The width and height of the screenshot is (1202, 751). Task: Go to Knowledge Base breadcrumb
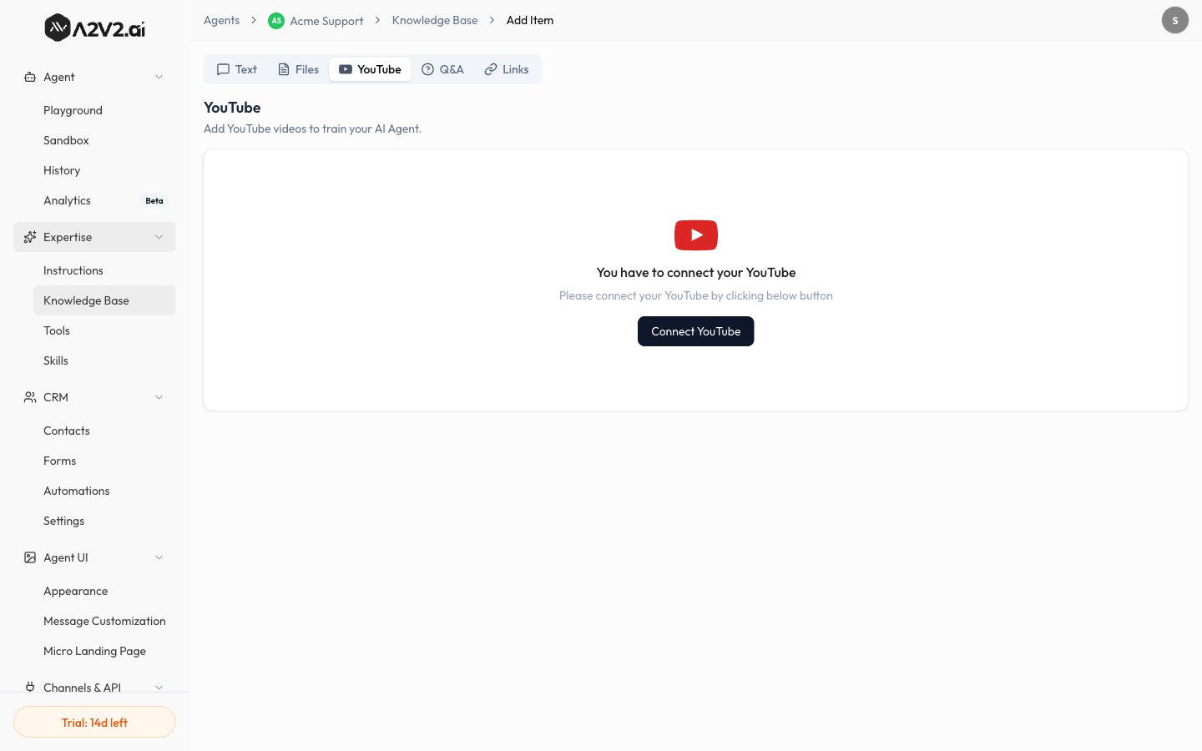coord(435,20)
